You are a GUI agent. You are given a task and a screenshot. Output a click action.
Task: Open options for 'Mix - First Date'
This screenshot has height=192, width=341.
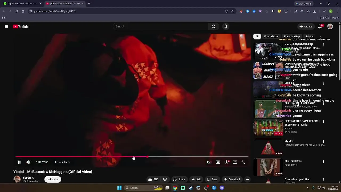(323, 161)
